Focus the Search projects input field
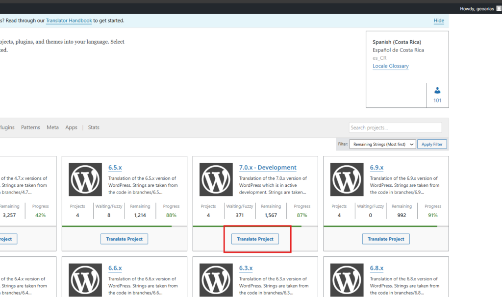The image size is (502, 297). 395,127
